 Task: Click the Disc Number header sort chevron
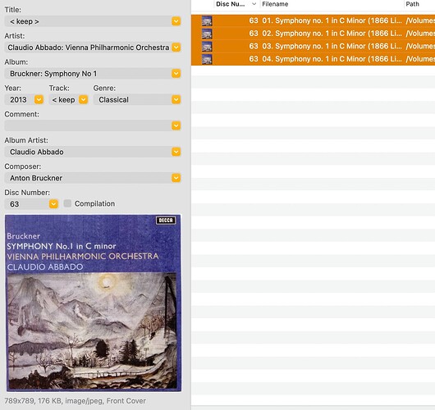click(x=254, y=4)
